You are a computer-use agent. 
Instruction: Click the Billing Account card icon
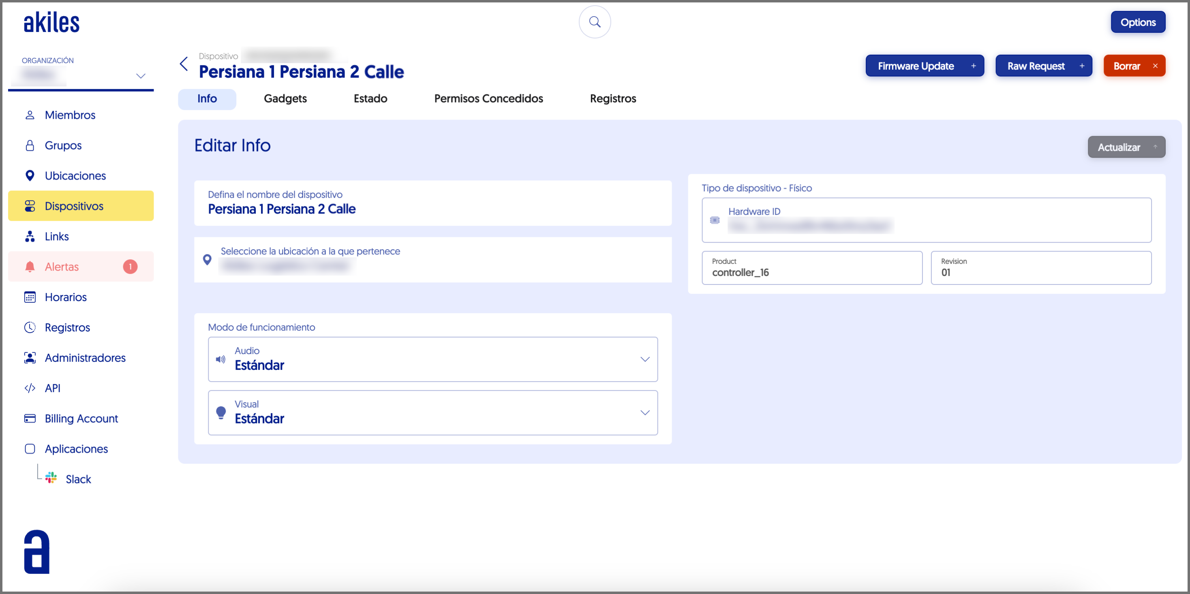[x=30, y=419]
